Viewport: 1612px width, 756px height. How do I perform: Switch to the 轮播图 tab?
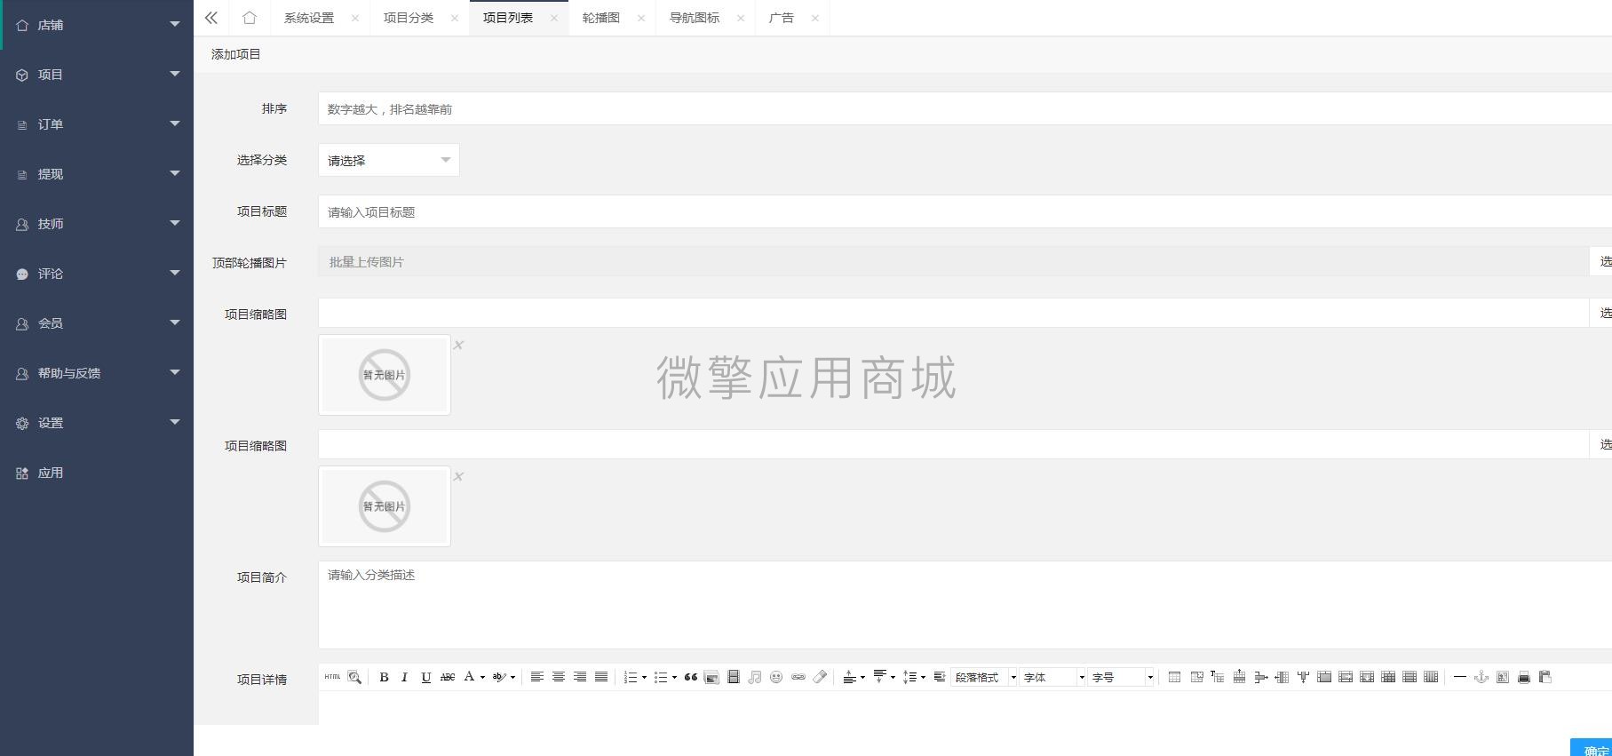point(601,18)
